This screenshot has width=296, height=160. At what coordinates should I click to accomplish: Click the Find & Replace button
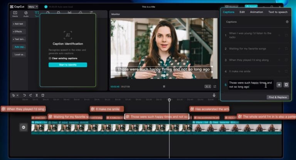(277, 97)
